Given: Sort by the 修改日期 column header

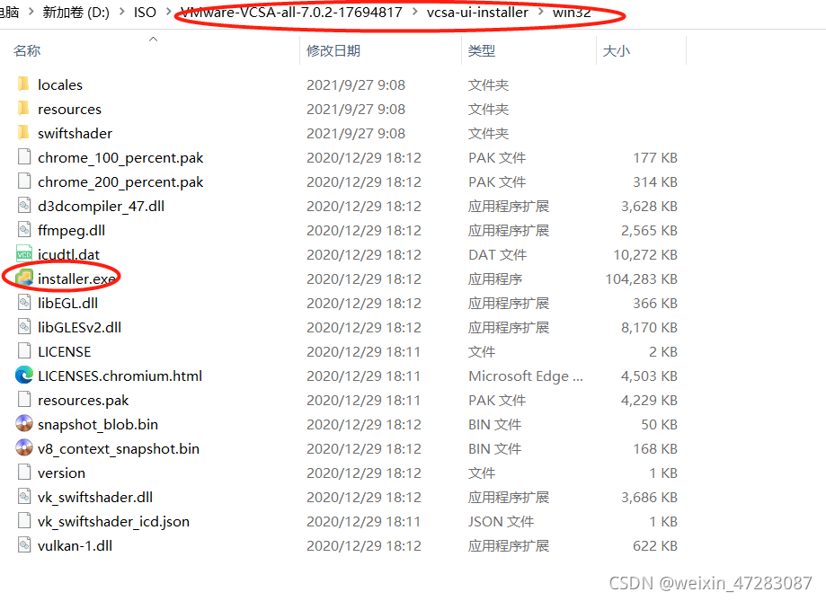Looking at the screenshot, I should click(333, 50).
